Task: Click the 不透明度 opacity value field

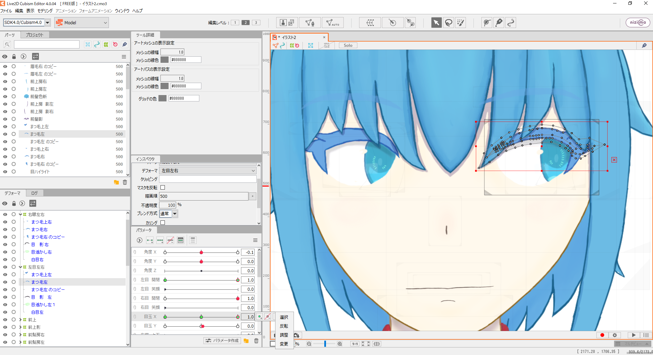Action: [x=168, y=205]
